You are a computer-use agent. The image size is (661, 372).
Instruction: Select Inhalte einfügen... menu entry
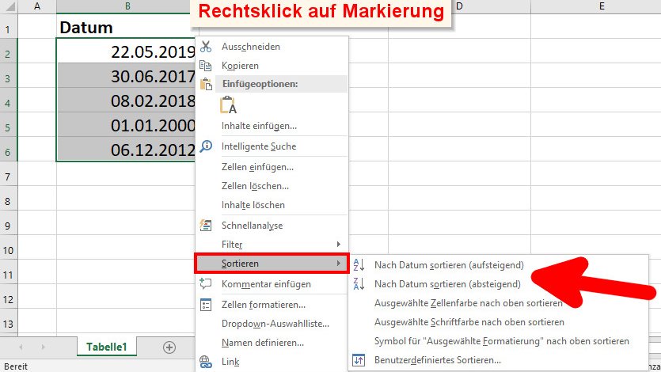tap(259, 126)
